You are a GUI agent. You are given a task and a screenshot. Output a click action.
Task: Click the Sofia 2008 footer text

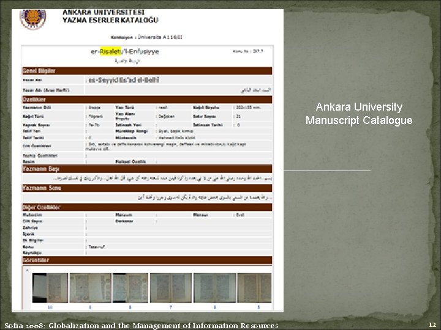pos(141,326)
